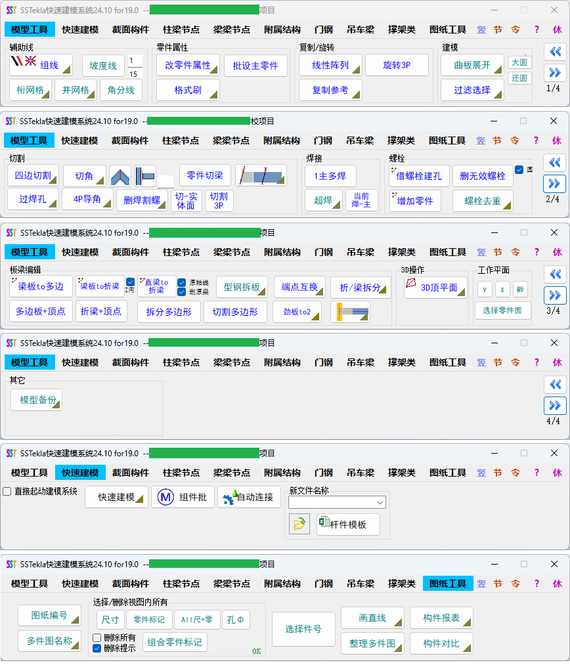Click the next-page arrow beside 1/4

(555, 73)
